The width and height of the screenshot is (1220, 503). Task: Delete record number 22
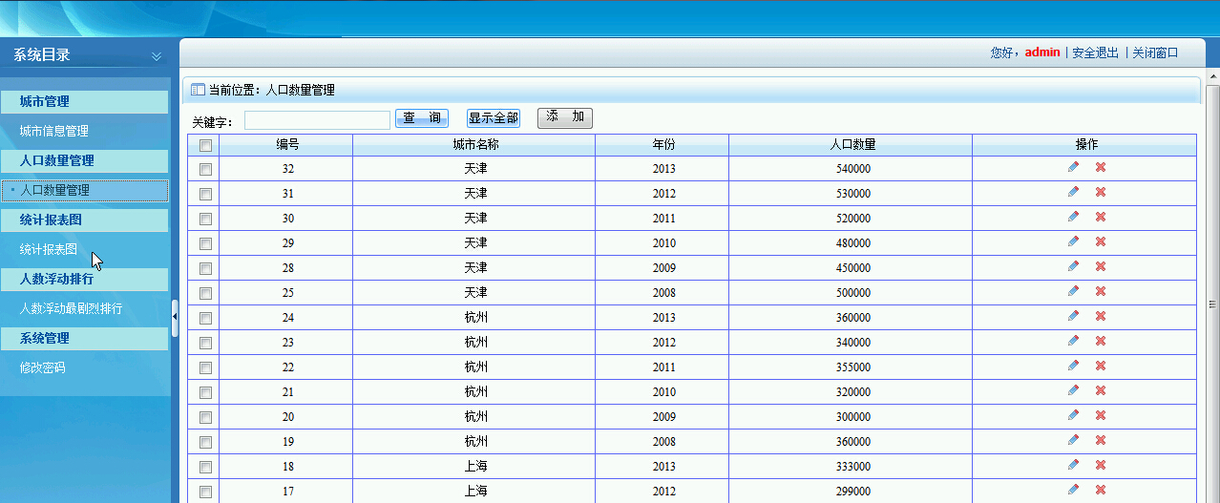pyautogui.click(x=1100, y=366)
